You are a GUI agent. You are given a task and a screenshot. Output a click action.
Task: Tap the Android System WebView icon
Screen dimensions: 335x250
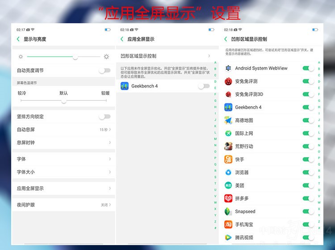(228, 68)
